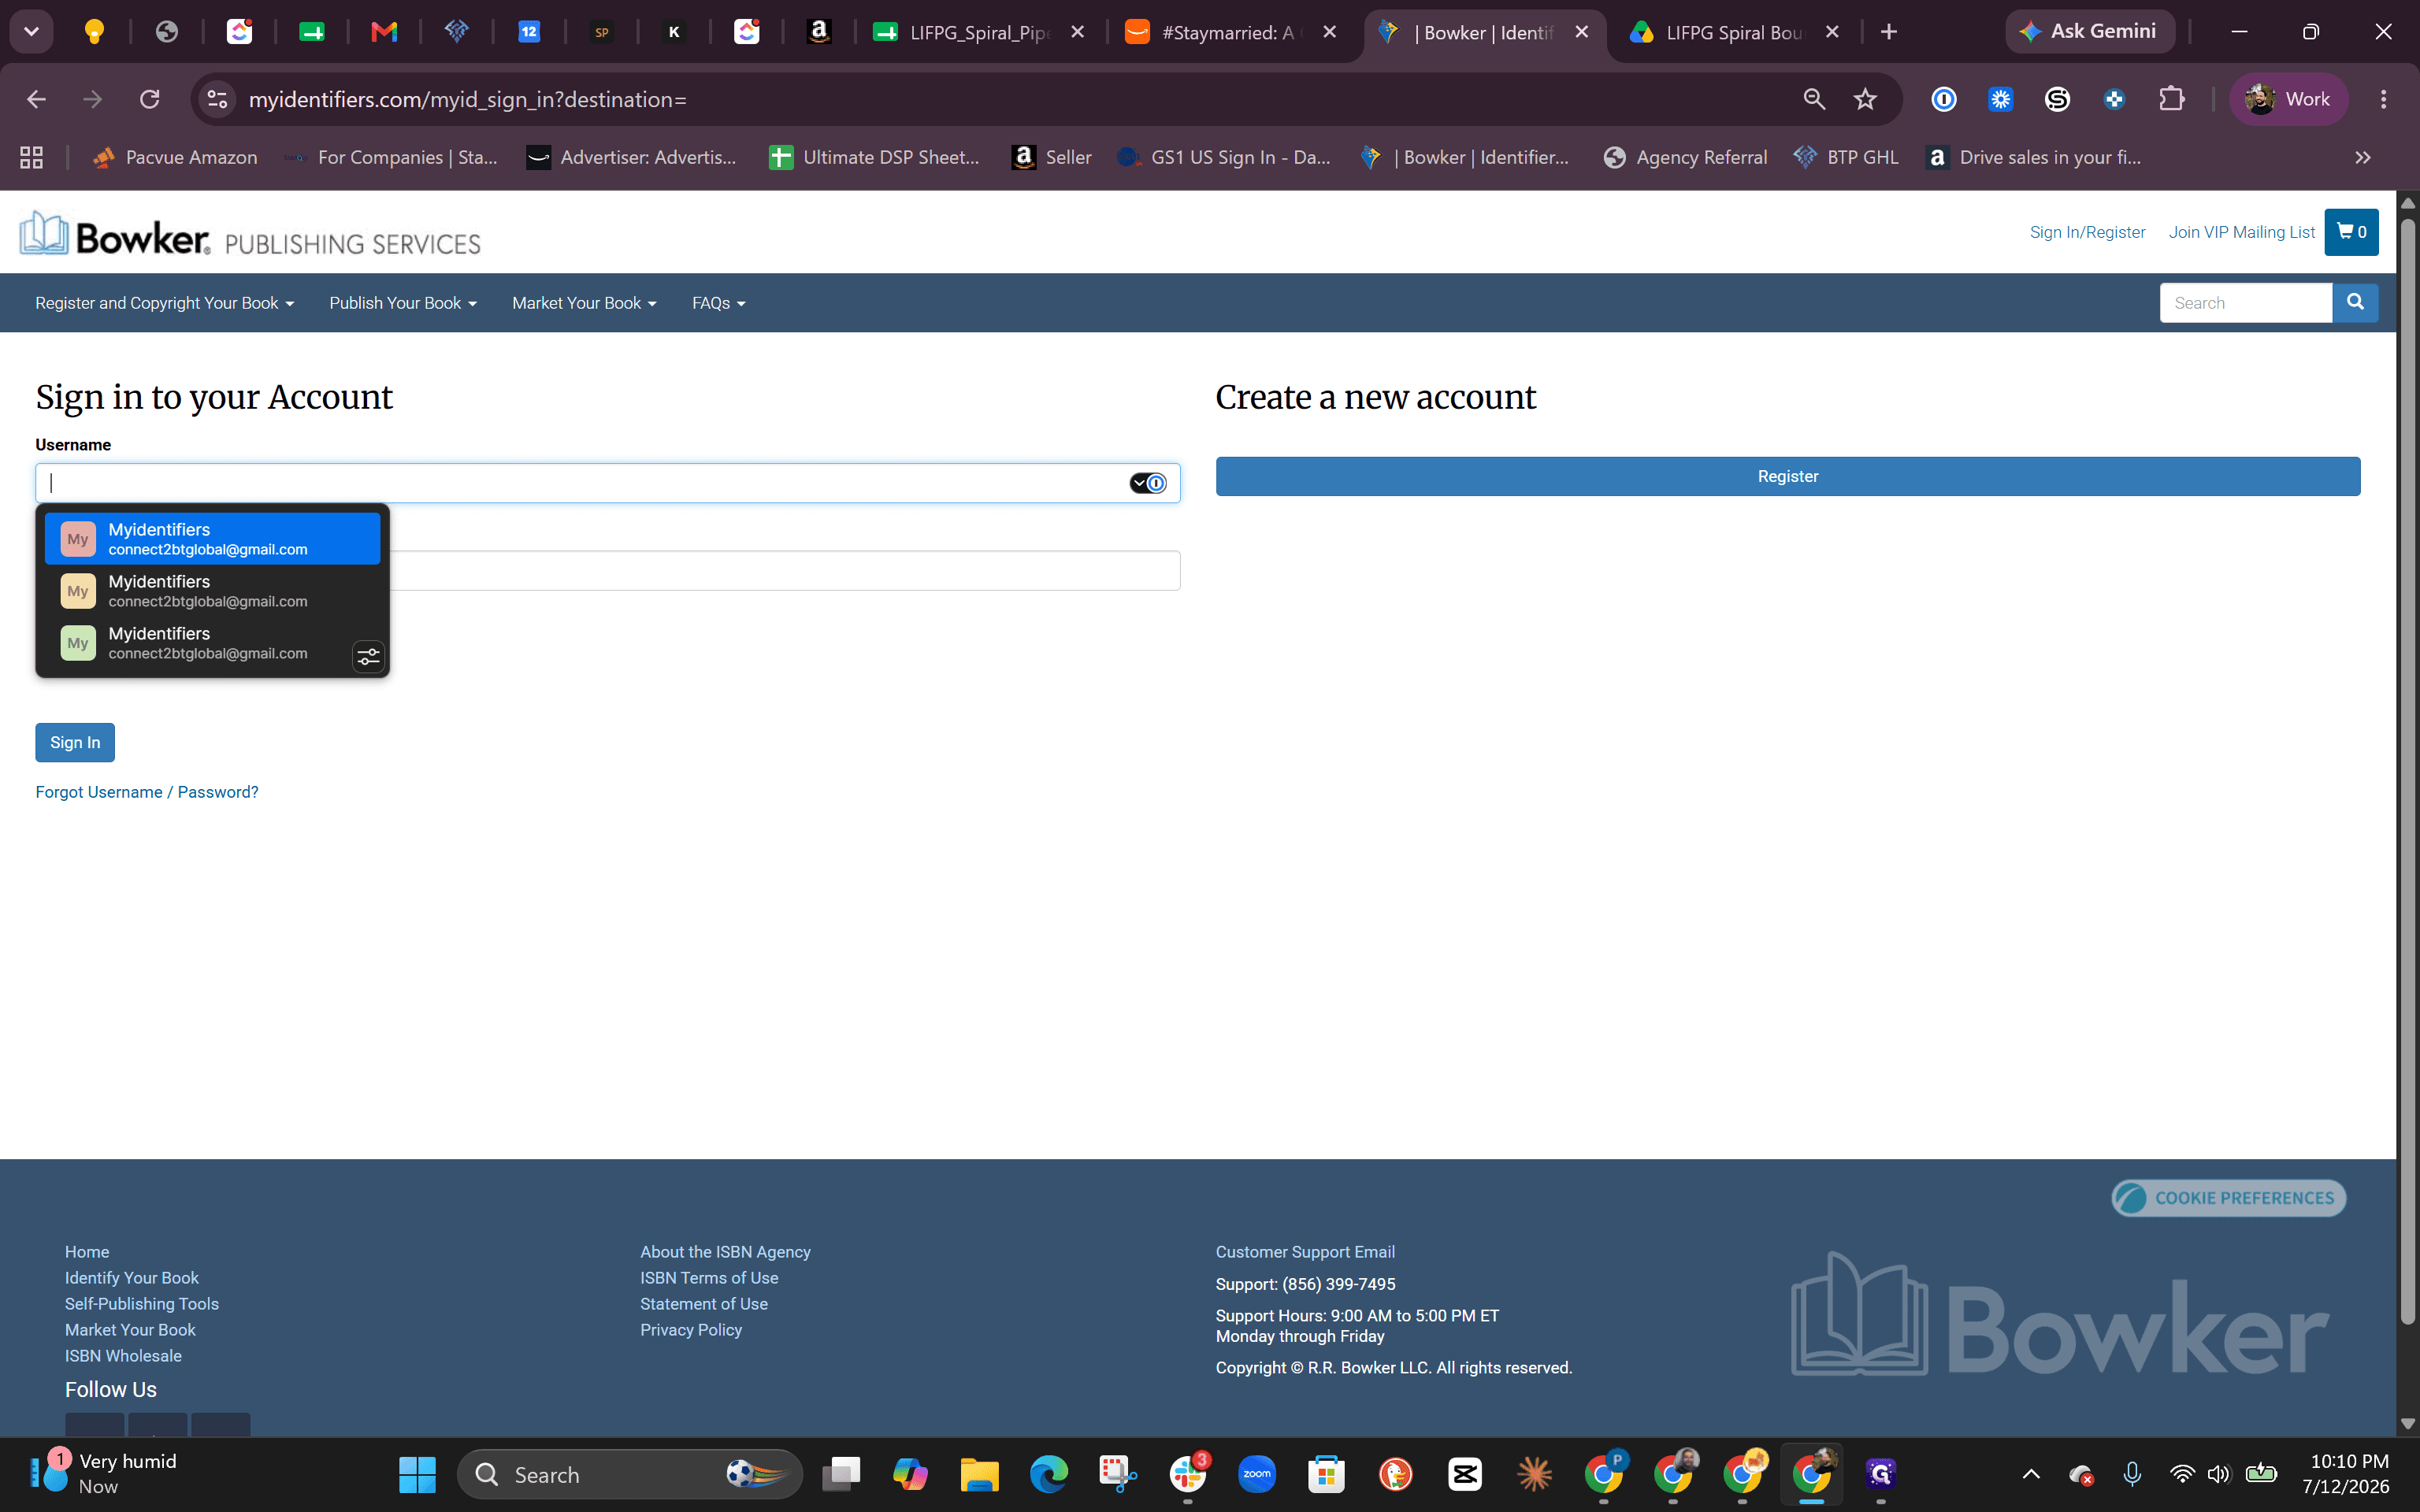This screenshot has width=2420, height=1512.
Task: Reload the current page
Action: click(x=150, y=99)
